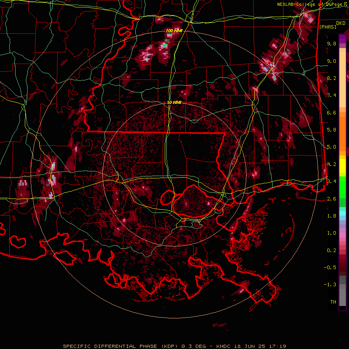Select the 5.0 value on the color scale
349x349 pixels.
(x=332, y=147)
